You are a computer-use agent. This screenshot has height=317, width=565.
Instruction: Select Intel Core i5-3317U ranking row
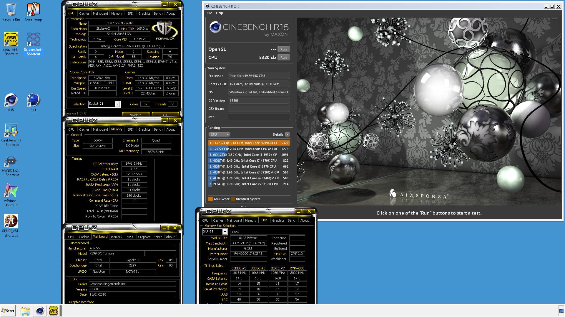point(249,184)
